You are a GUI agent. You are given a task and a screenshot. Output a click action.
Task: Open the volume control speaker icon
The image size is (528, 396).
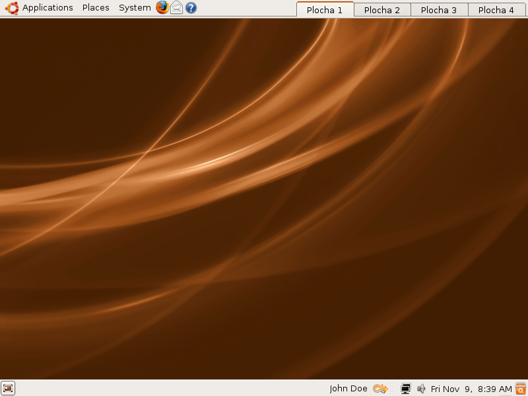pyautogui.click(x=421, y=389)
